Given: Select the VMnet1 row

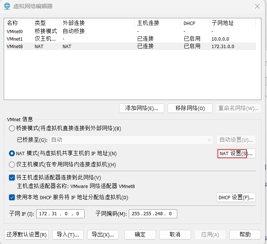Looking at the screenshot, I should (x=131, y=39).
